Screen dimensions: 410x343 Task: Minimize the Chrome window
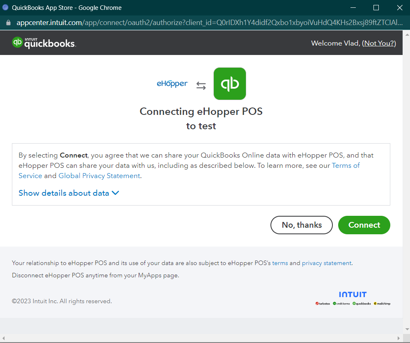(x=353, y=7)
